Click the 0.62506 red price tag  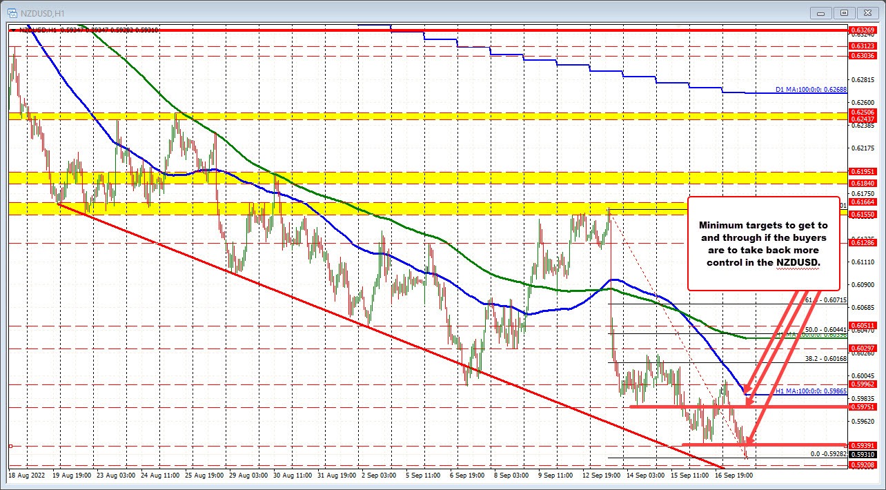863,112
